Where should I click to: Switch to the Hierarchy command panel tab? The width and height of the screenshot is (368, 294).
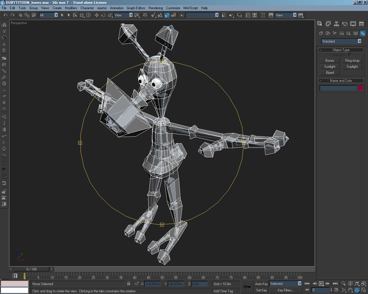pyautogui.click(x=336, y=24)
